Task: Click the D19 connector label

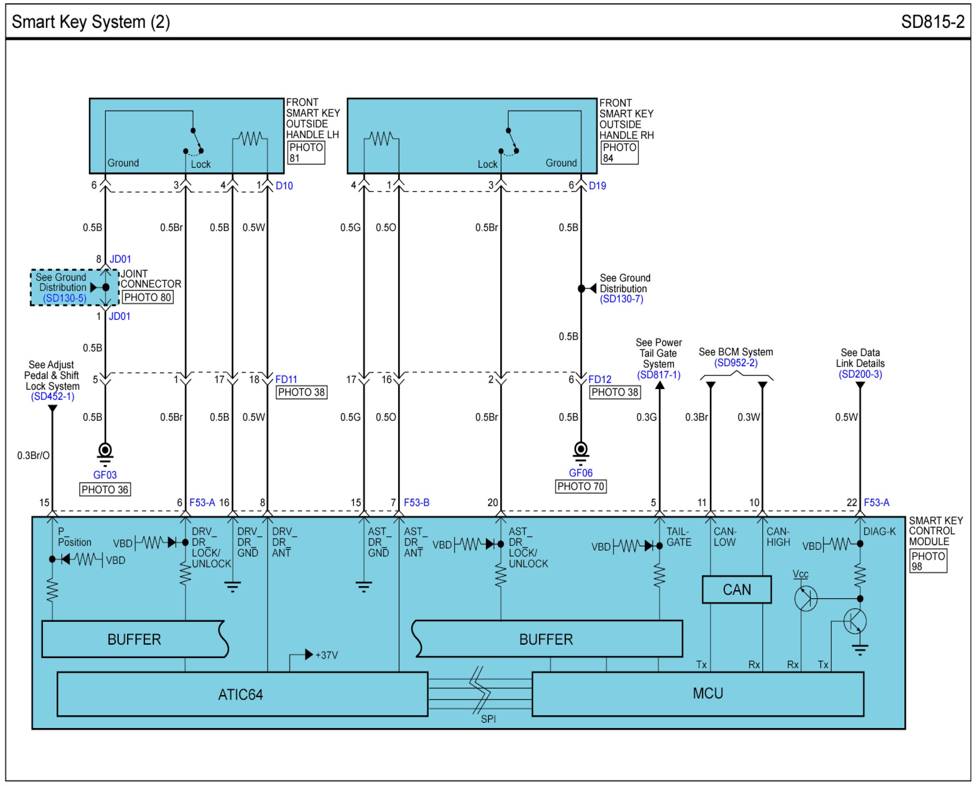Action: (x=597, y=186)
